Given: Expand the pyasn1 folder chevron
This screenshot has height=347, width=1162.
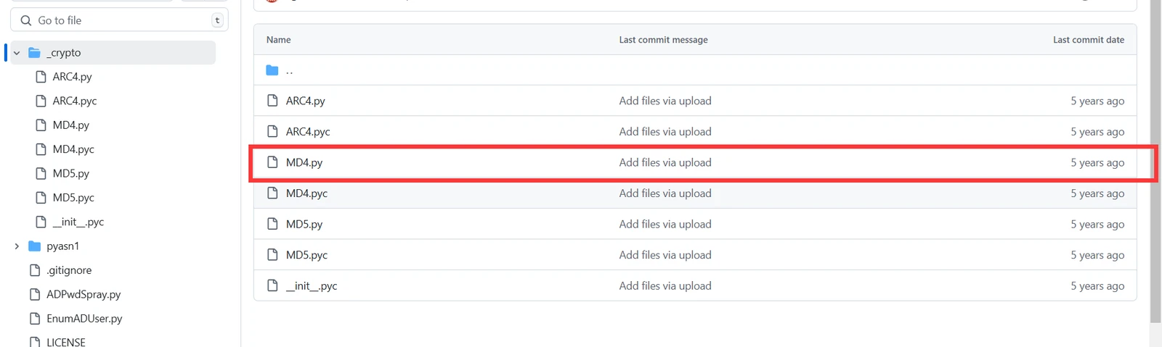Looking at the screenshot, I should click(x=17, y=246).
